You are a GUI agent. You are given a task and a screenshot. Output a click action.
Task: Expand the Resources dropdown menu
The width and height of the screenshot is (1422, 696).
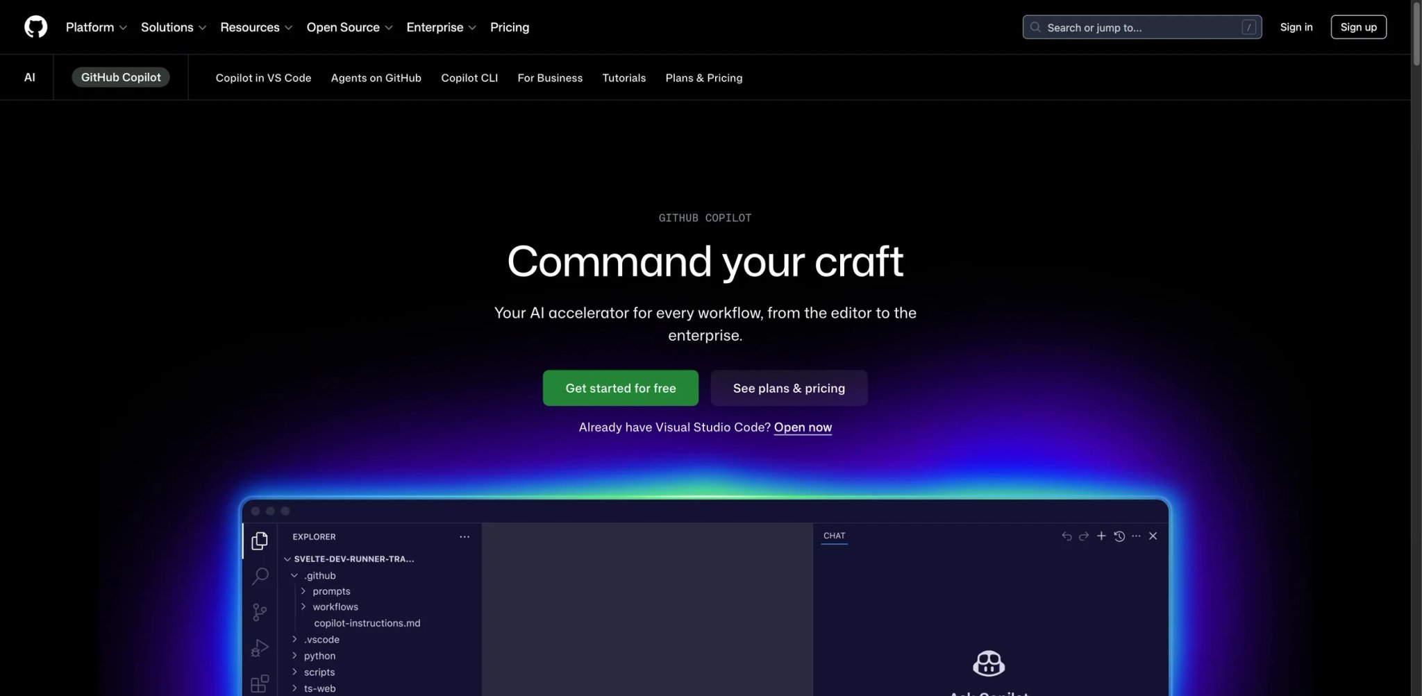pos(256,27)
